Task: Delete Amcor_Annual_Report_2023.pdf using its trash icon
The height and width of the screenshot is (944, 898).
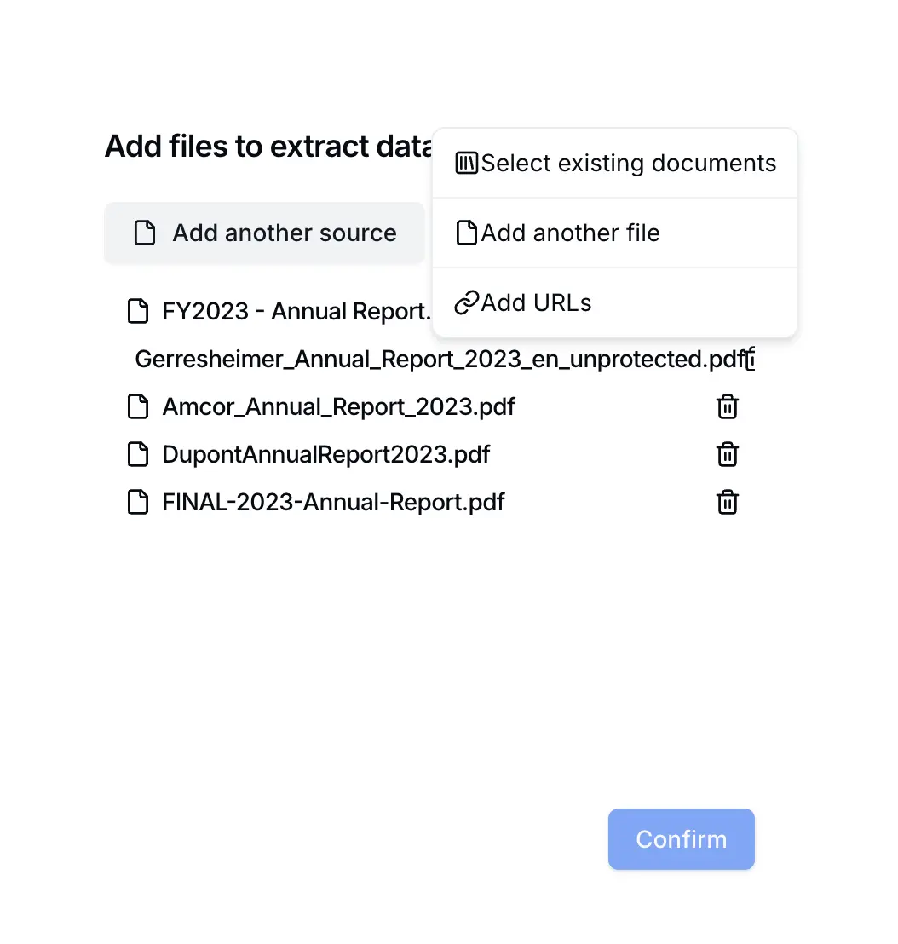Action: 727,406
